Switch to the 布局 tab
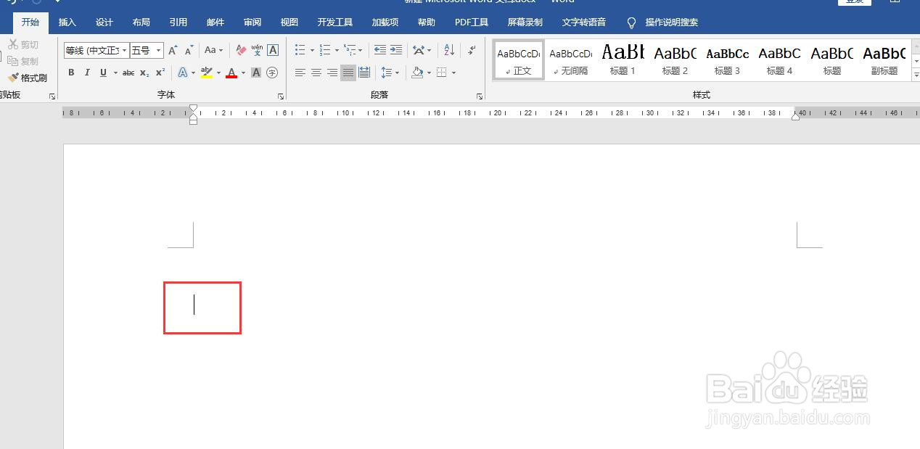The image size is (920, 449). [x=141, y=22]
